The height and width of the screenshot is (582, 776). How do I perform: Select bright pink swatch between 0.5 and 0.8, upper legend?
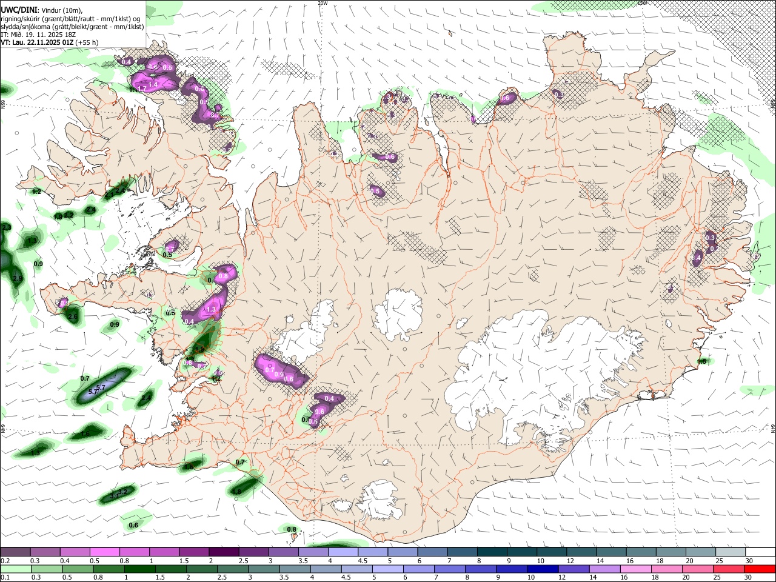(x=104, y=552)
